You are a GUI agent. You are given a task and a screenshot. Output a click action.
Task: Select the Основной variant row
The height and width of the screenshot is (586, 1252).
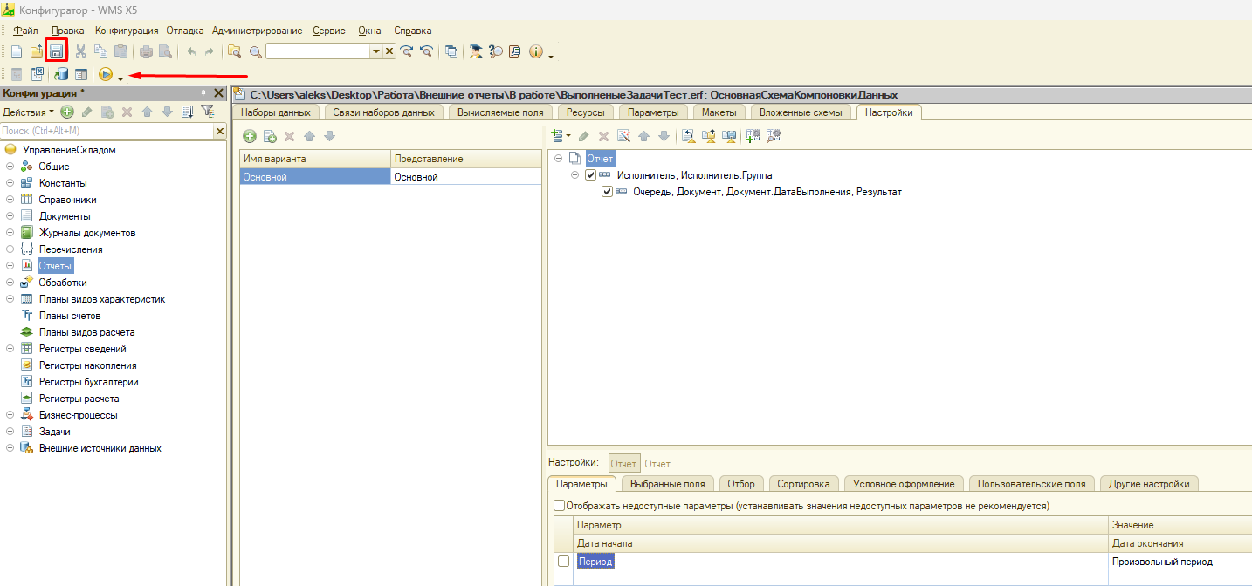(x=390, y=177)
